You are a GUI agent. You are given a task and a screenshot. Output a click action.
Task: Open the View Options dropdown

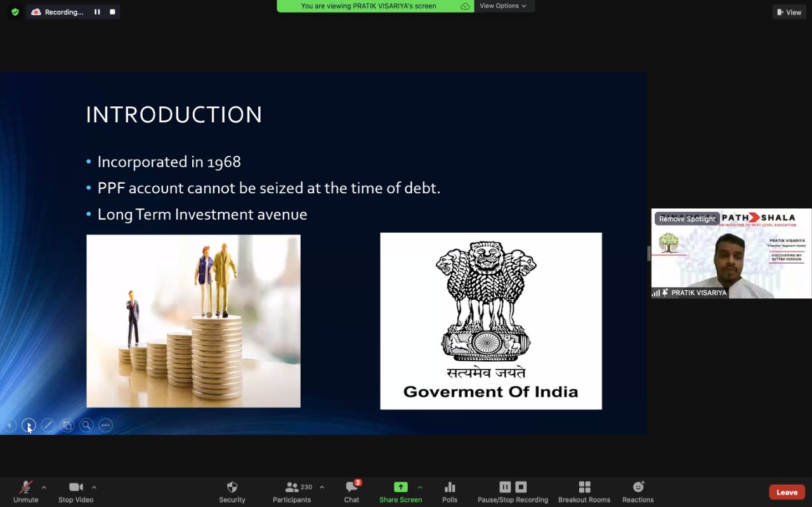point(503,6)
